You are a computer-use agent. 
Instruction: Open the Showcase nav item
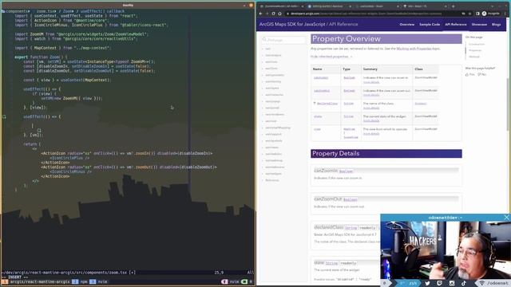tap(479, 25)
